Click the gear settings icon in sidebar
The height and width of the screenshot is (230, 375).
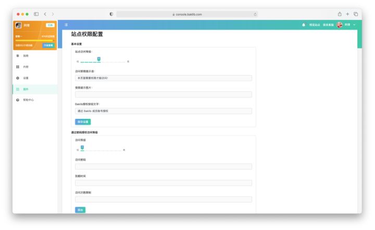coord(18,78)
